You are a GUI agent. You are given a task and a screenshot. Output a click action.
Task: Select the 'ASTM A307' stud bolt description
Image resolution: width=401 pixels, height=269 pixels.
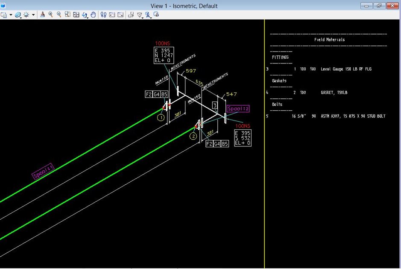(353, 116)
